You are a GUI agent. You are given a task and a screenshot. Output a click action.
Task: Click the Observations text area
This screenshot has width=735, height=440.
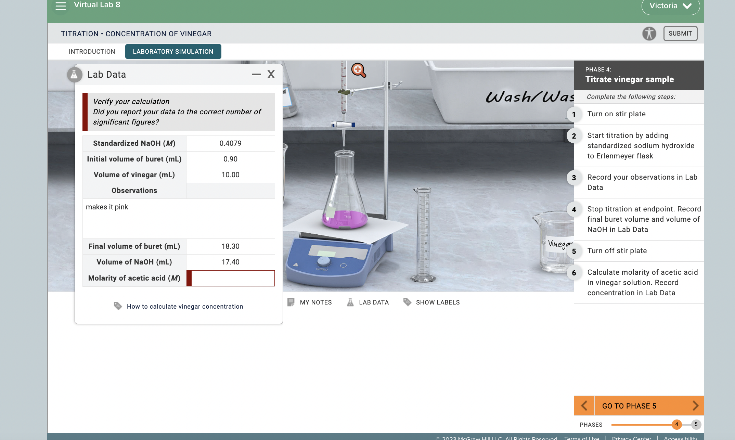point(179,219)
